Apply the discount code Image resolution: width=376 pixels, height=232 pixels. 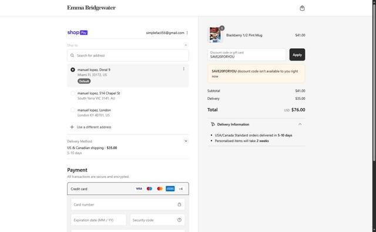(x=297, y=55)
